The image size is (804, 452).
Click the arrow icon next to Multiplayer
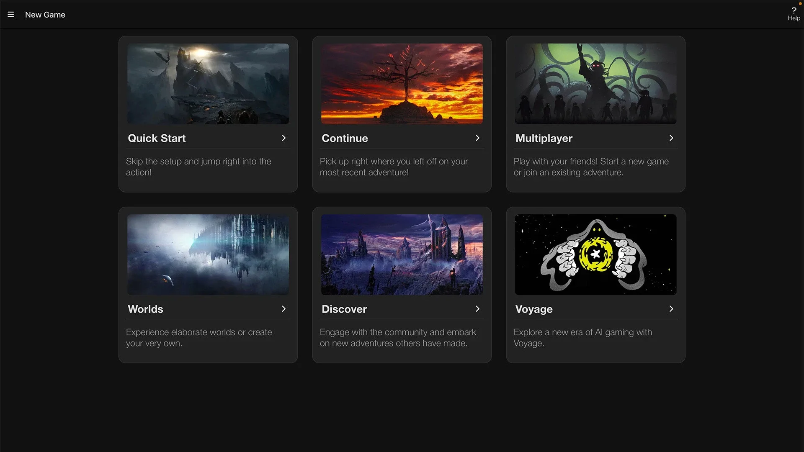coord(671,138)
